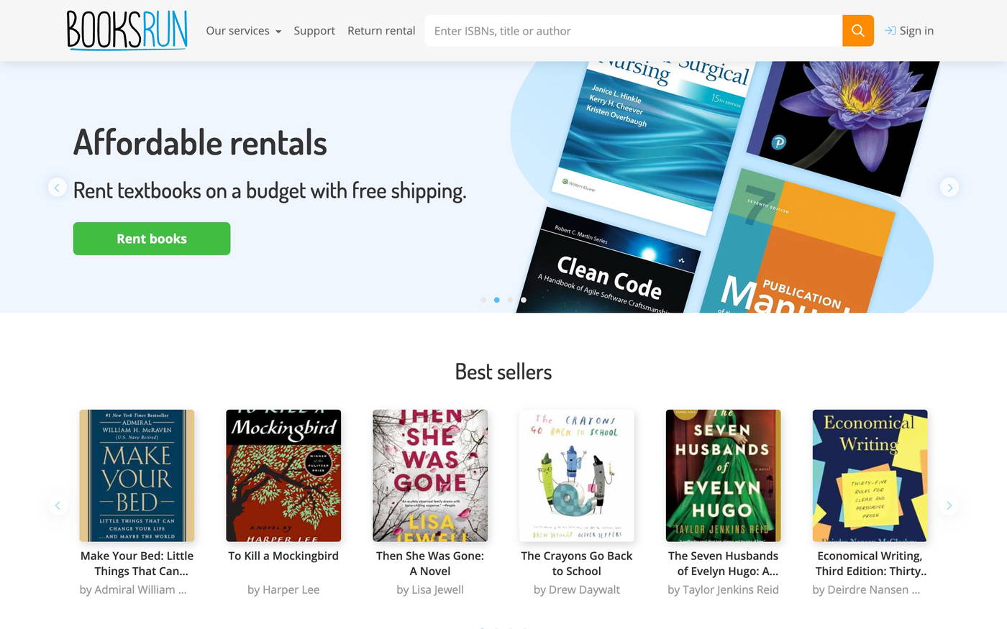Select the third hero carousel dot

point(510,300)
